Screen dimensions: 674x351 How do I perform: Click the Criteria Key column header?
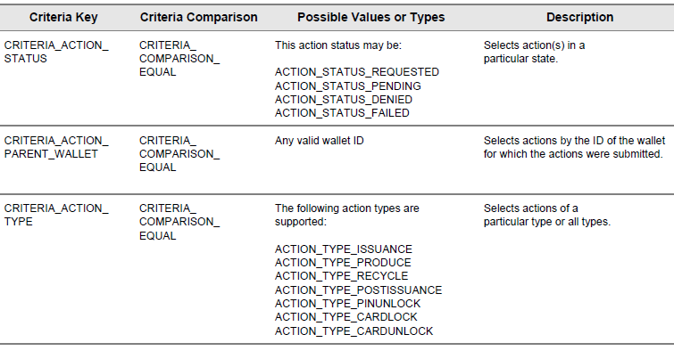pos(63,17)
